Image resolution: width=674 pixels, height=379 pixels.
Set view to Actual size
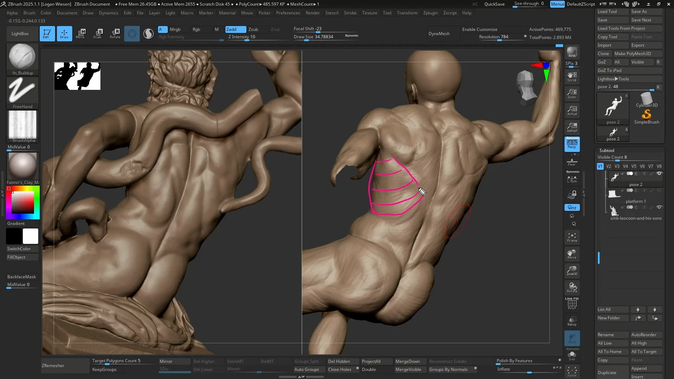[572, 110]
